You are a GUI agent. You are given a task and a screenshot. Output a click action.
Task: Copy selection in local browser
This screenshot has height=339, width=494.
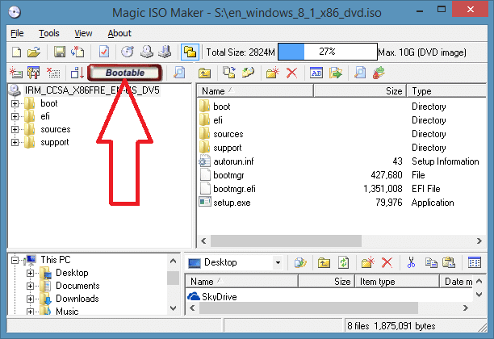pyautogui.click(x=431, y=262)
